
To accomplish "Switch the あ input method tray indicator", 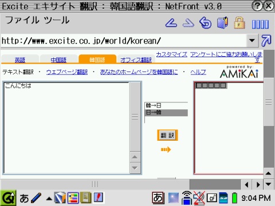I will [158, 198].
